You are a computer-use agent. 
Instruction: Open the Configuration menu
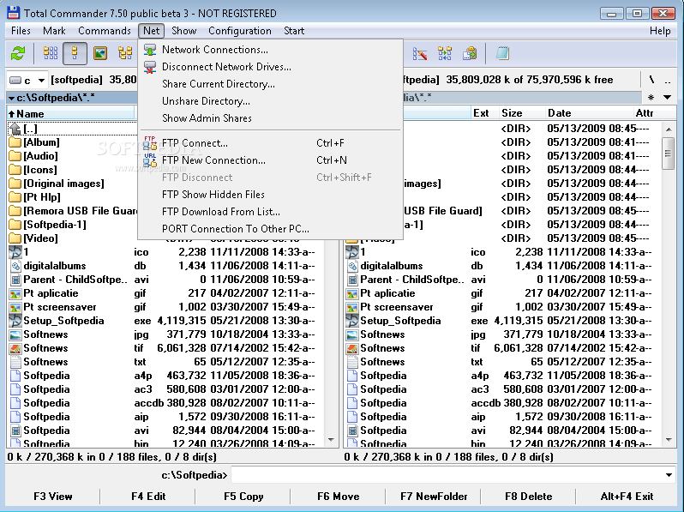click(239, 31)
